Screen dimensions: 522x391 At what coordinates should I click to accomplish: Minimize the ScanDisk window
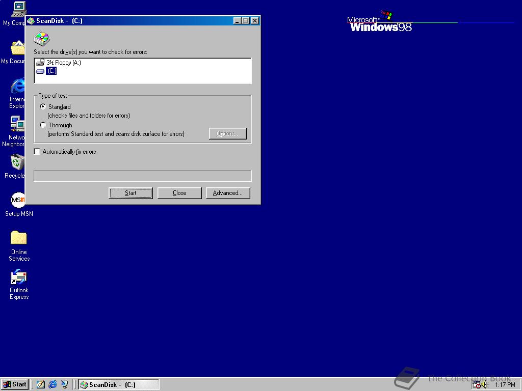tap(238, 20)
